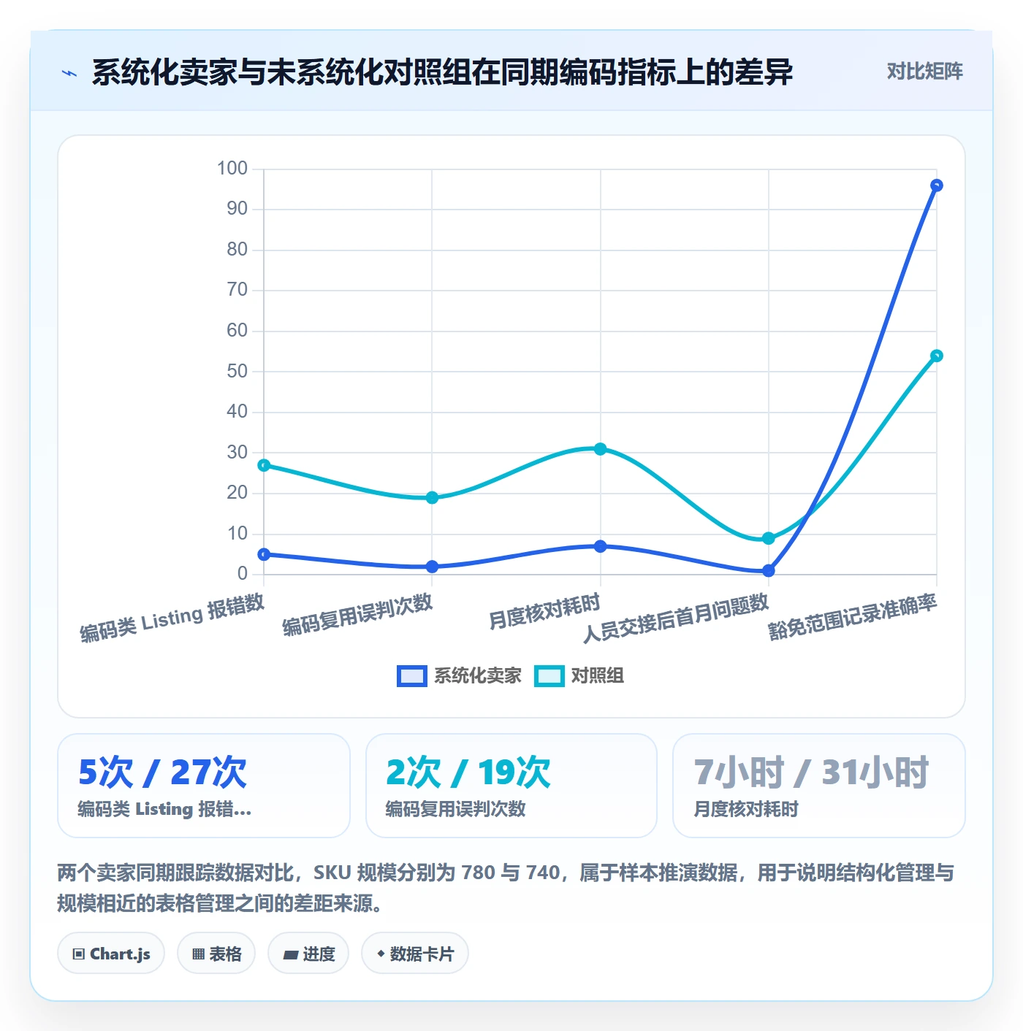Click the card caption 月度核对耗时 under 7小时
The height and width of the screenshot is (1031, 1023).
click(x=745, y=809)
